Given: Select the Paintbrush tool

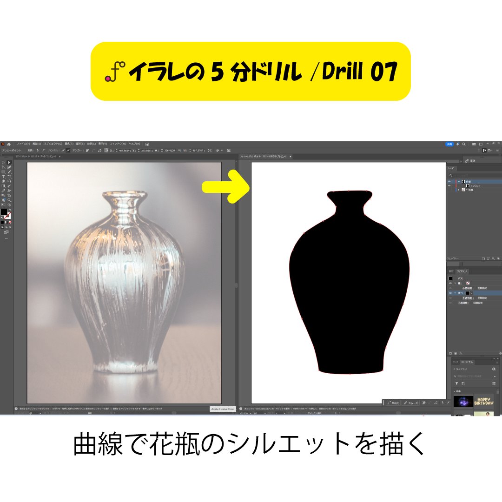Looking at the screenshot, I should (9, 172).
